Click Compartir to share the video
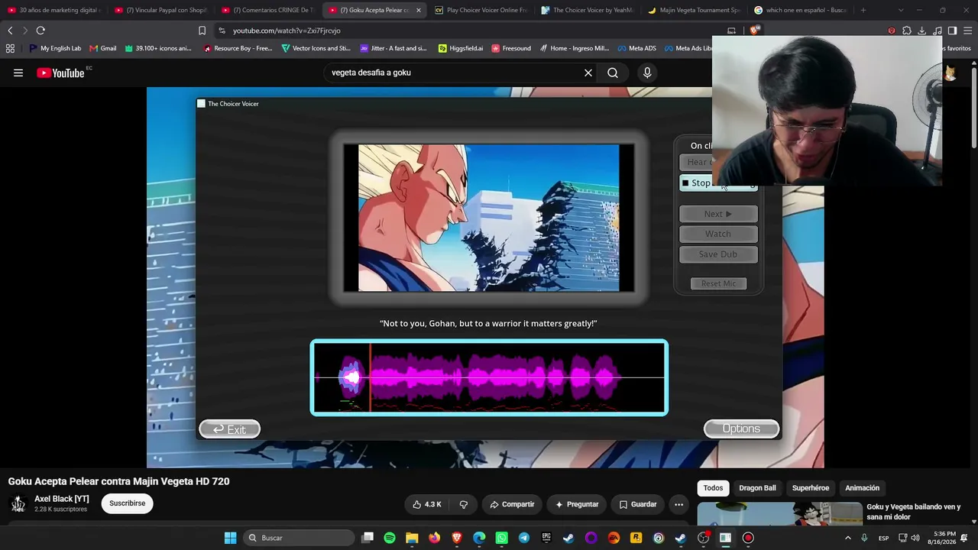The width and height of the screenshot is (978, 550). click(x=512, y=504)
